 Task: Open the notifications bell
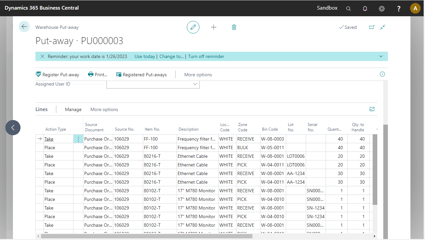pos(365,9)
